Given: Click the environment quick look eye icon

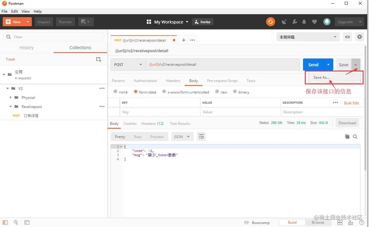Looking at the screenshot, I should (348, 37).
